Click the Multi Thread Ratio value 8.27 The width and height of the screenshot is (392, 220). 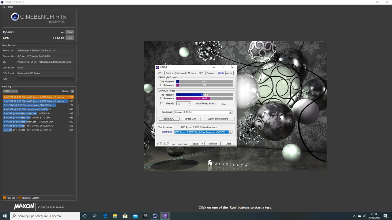224,104
